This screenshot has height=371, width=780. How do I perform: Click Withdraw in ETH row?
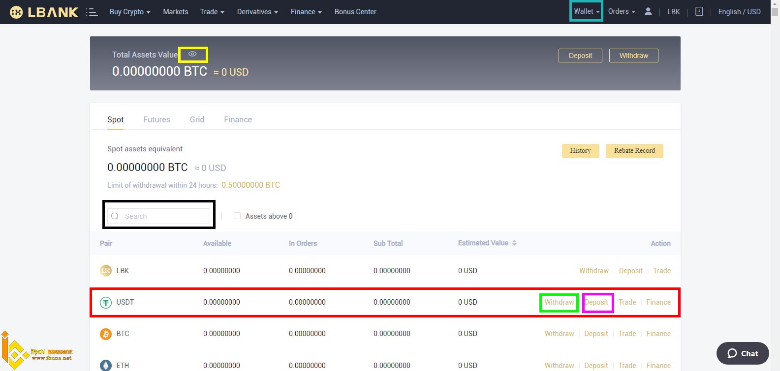(559, 366)
